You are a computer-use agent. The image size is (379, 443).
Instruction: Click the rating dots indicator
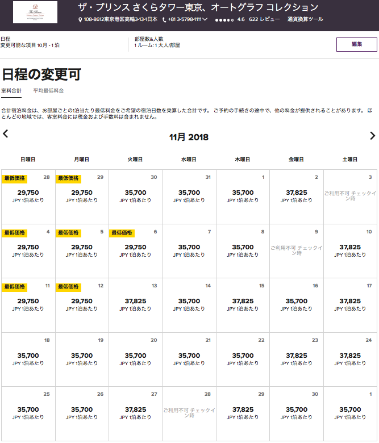pos(224,20)
